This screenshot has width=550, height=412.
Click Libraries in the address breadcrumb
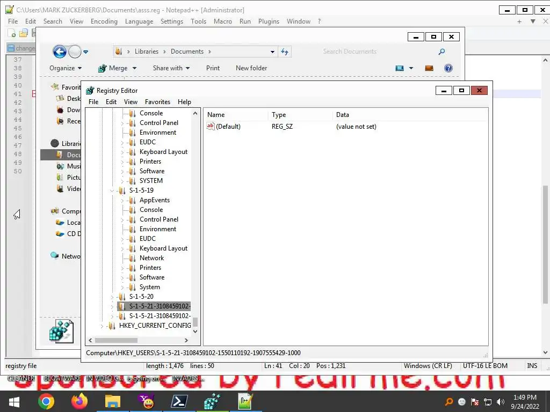coord(146,51)
